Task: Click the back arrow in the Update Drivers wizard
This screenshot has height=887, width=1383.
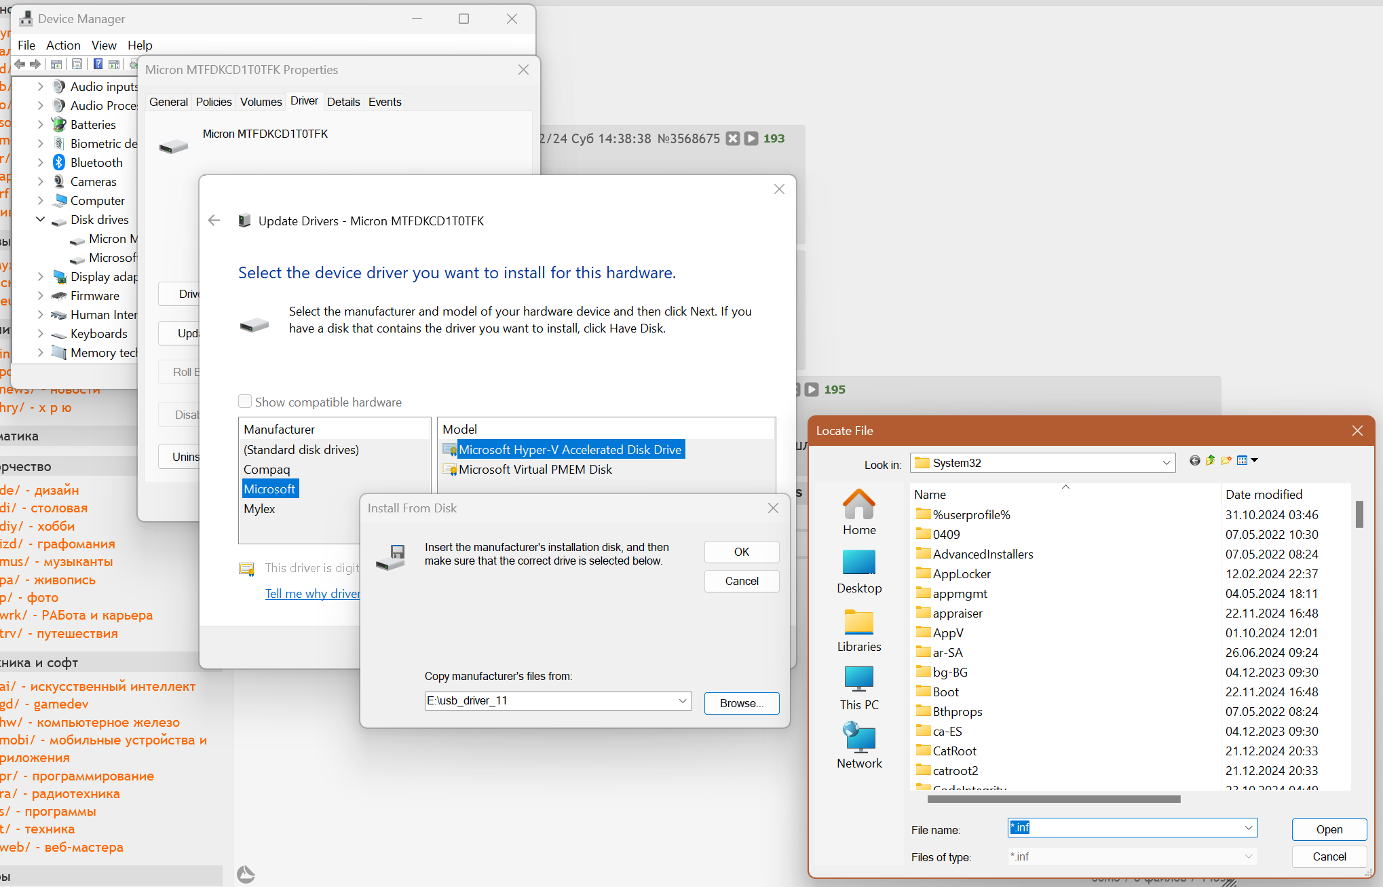Action: pyautogui.click(x=214, y=221)
